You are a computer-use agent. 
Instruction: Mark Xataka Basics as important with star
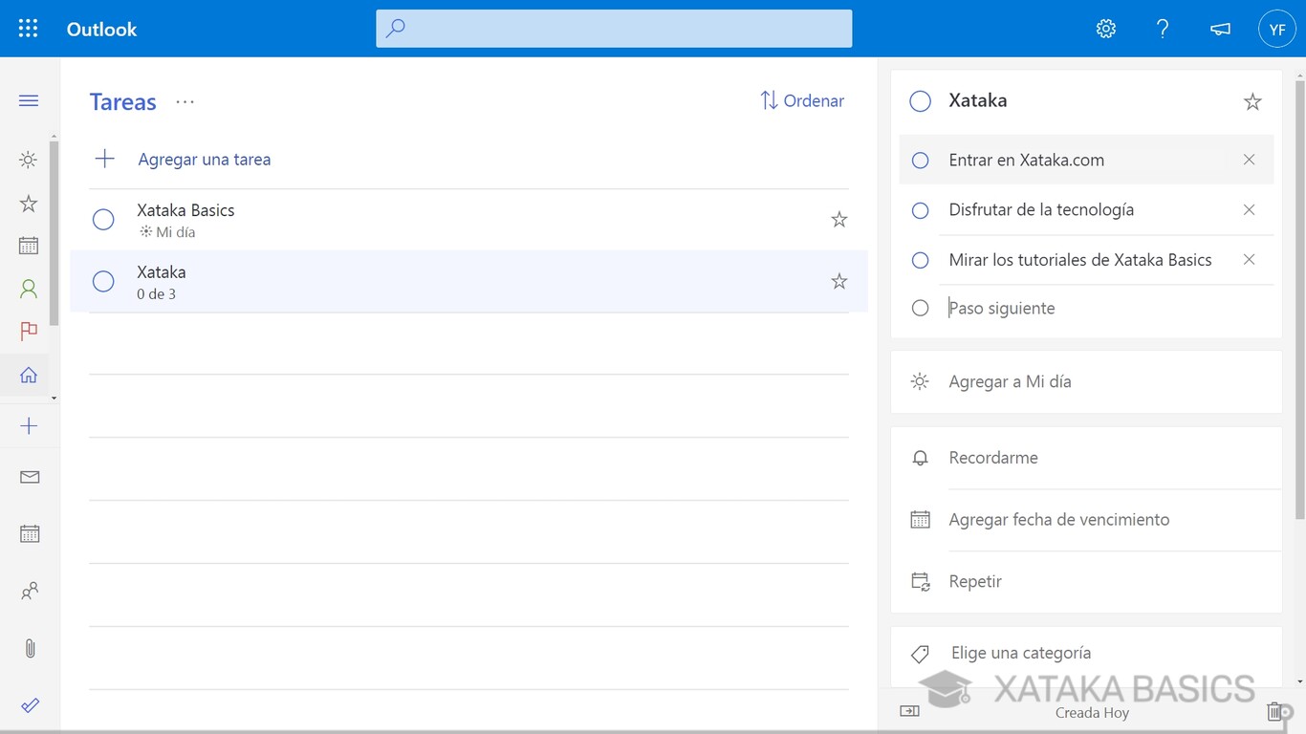[x=839, y=220]
